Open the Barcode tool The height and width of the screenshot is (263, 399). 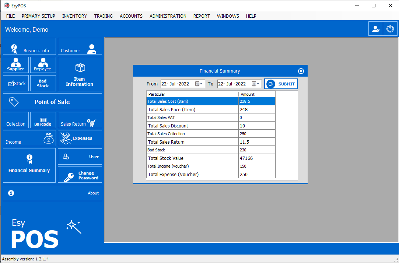tap(43, 120)
